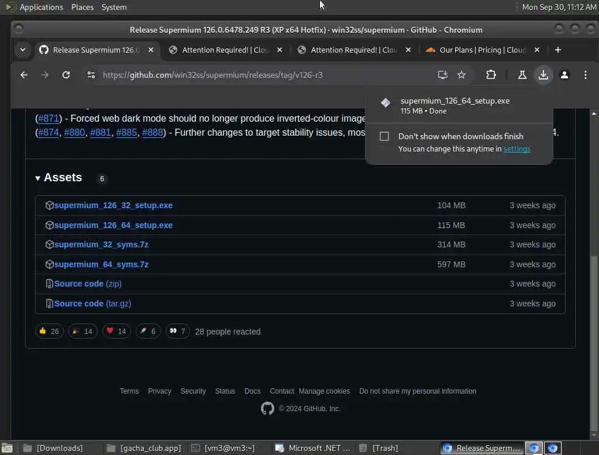Screen dimensions: 599x455
Task: Open the profile avatar icon
Action: click(564, 75)
